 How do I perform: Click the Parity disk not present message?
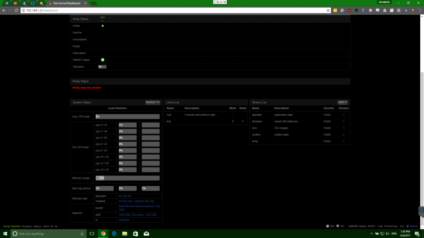(86, 88)
